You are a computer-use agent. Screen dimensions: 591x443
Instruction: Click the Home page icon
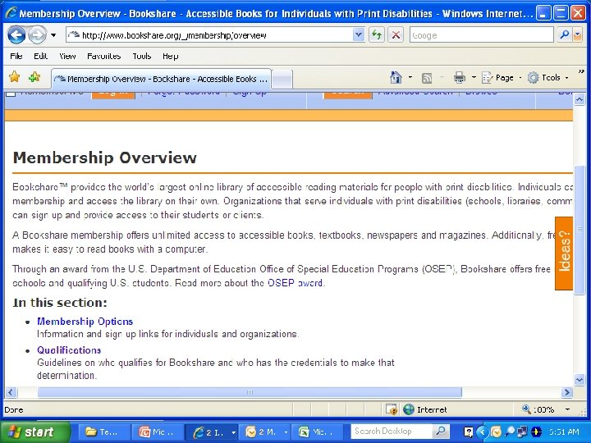(x=396, y=78)
